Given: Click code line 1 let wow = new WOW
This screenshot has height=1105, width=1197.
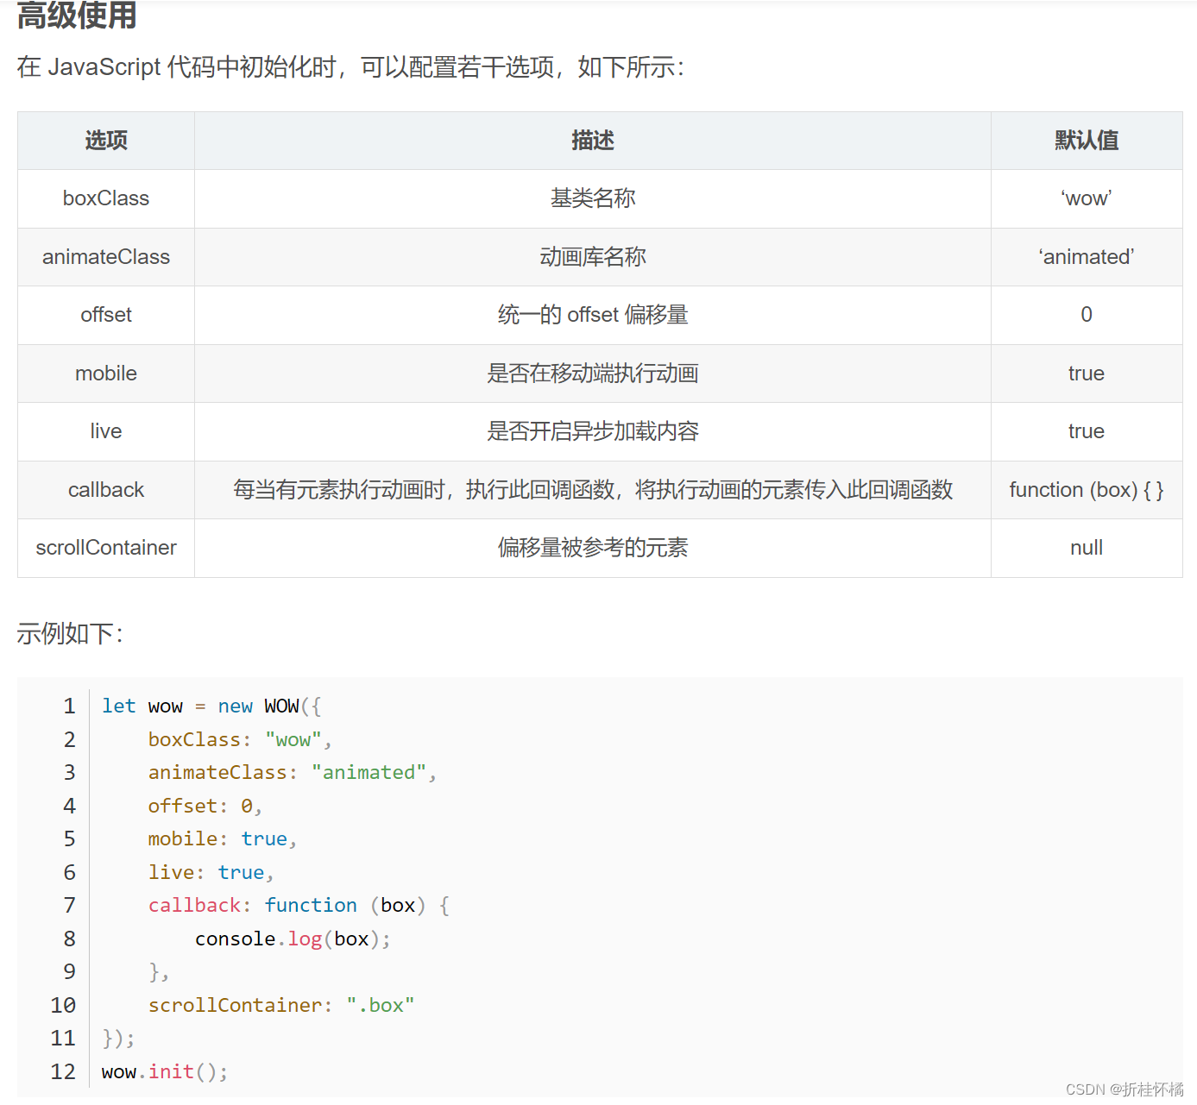Looking at the screenshot, I should coord(211,706).
